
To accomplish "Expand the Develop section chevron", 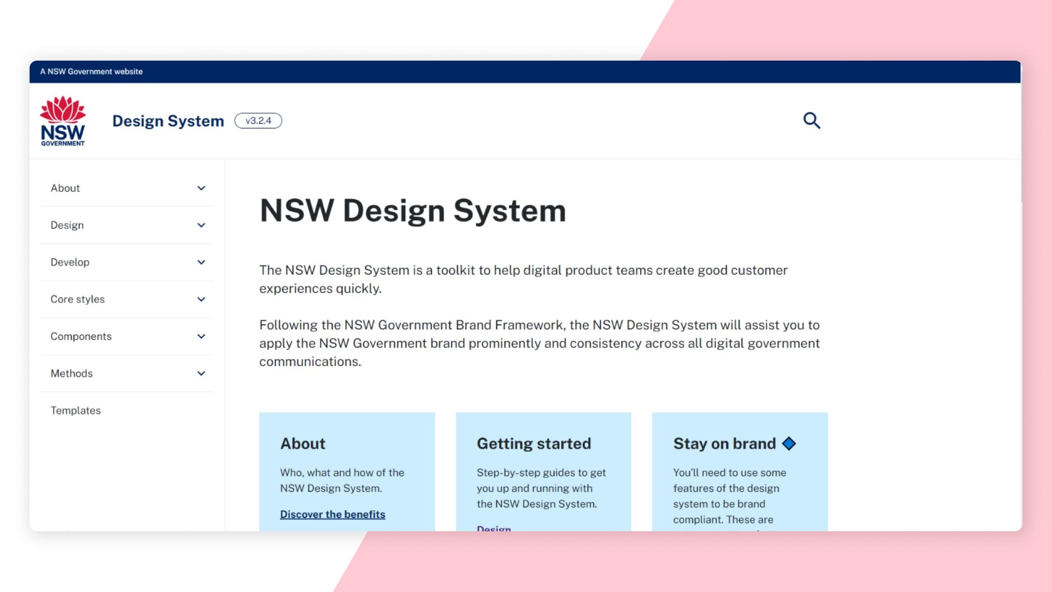I will (x=201, y=262).
